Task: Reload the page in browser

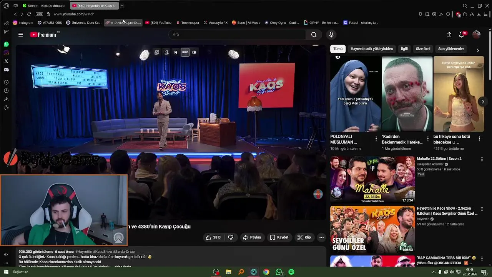Action: (x=29, y=14)
